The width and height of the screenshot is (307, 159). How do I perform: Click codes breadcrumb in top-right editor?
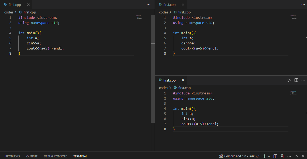(x=164, y=12)
